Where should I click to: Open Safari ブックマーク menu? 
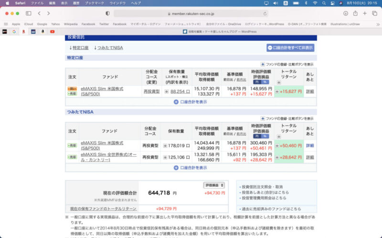[94, 3]
